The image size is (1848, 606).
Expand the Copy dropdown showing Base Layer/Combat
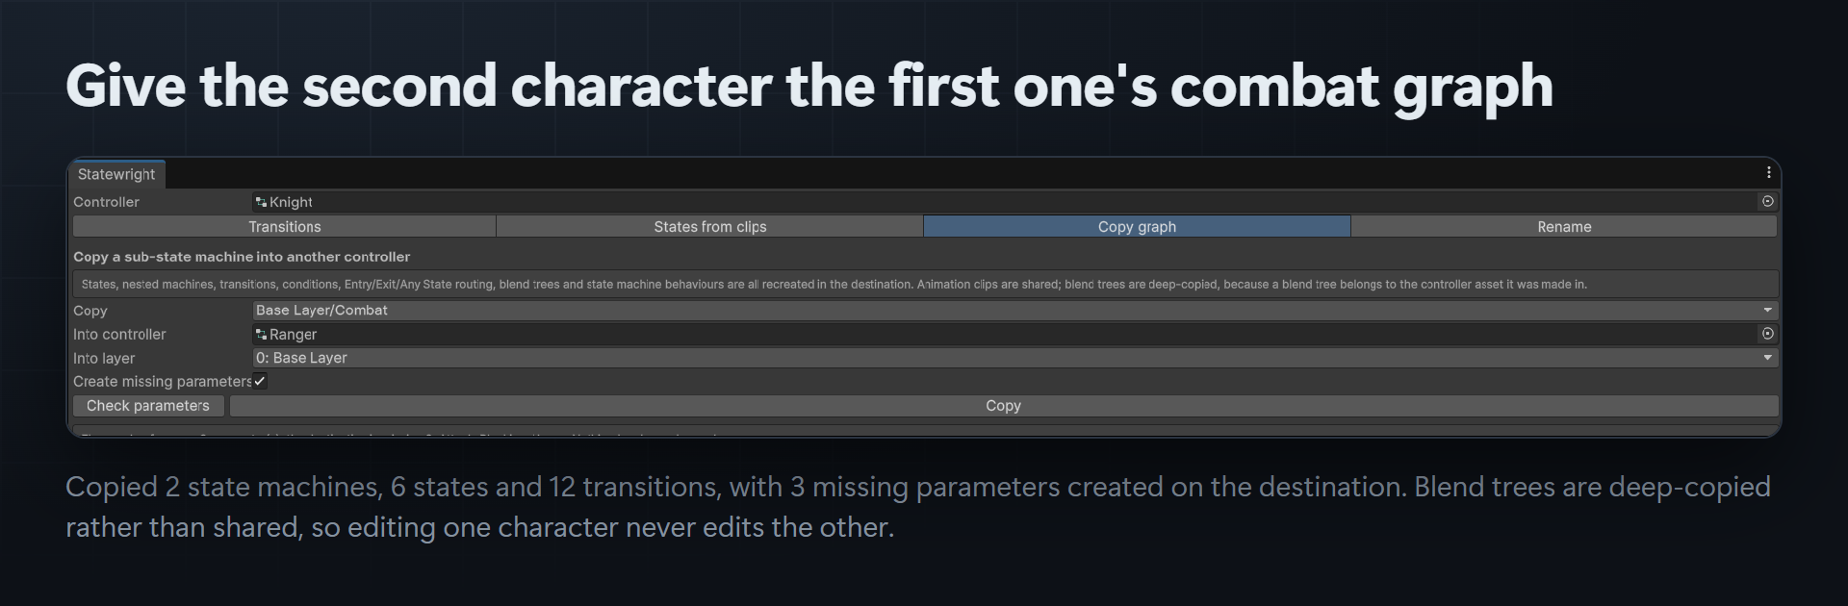point(1014,311)
